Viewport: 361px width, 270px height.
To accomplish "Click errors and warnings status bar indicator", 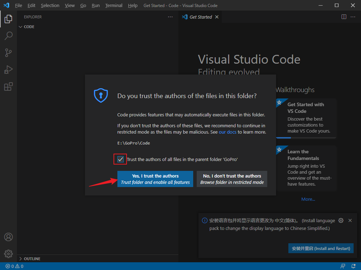I will point(14,266).
